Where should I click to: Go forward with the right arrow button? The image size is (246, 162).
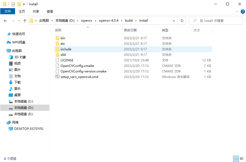(x=13, y=21)
